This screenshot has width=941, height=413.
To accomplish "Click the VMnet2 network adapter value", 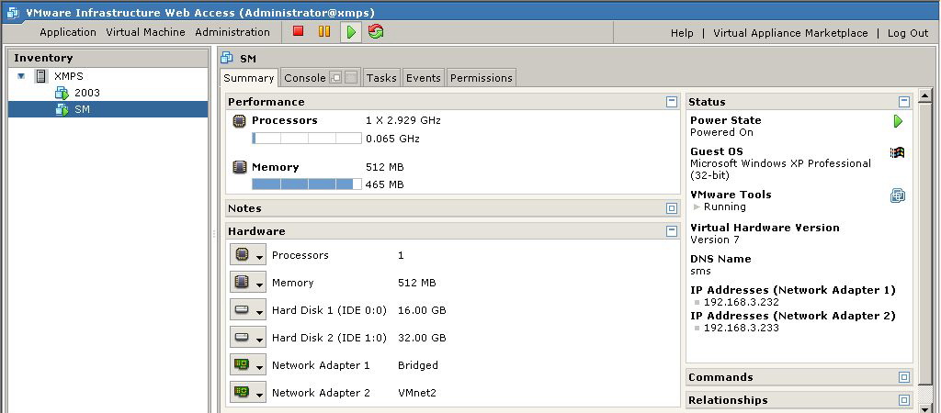I will 417,393.
